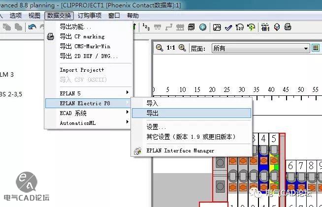Close the 数据交换 menu
The image size is (322, 207).
coord(59,16)
